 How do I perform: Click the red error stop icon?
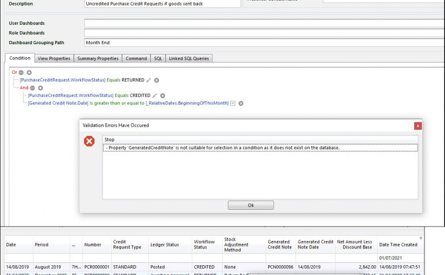click(x=89, y=141)
